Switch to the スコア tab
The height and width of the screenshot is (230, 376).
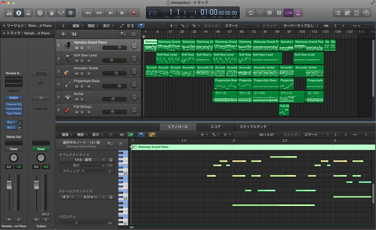216,127
